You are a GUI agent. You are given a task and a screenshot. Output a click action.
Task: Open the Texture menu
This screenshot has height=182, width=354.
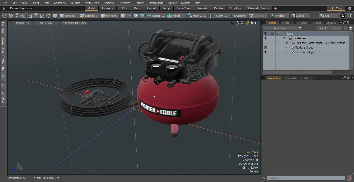click(x=75, y=3)
